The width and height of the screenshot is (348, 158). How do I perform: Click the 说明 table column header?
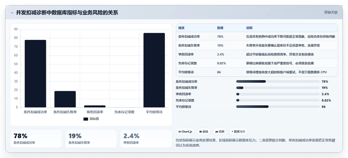249,28
